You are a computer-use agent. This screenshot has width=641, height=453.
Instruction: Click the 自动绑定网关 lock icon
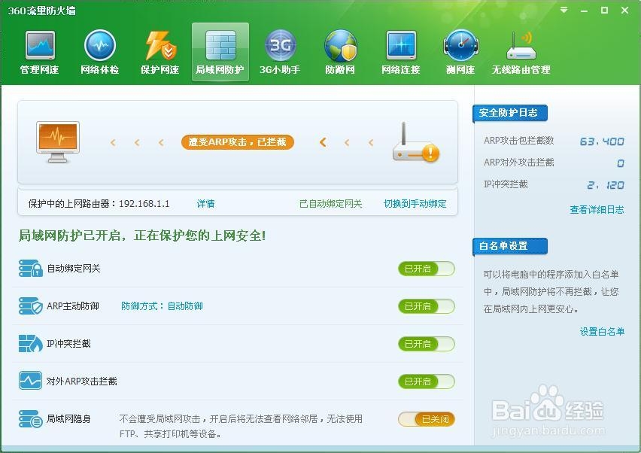31,268
